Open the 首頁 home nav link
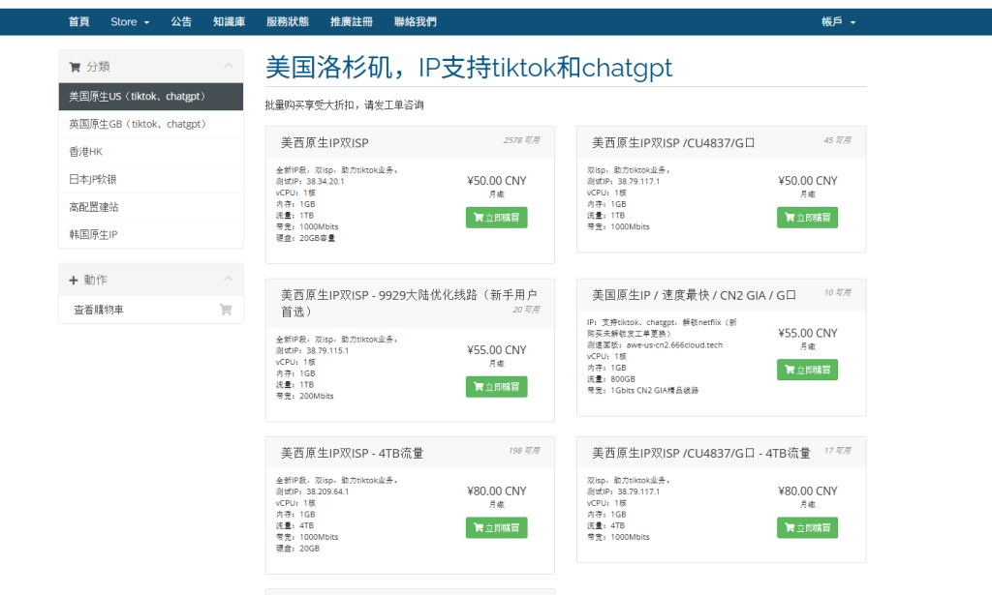The width and height of the screenshot is (992, 595). coord(79,21)
